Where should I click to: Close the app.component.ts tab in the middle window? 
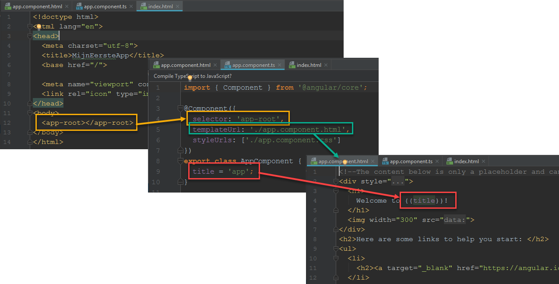280,64
